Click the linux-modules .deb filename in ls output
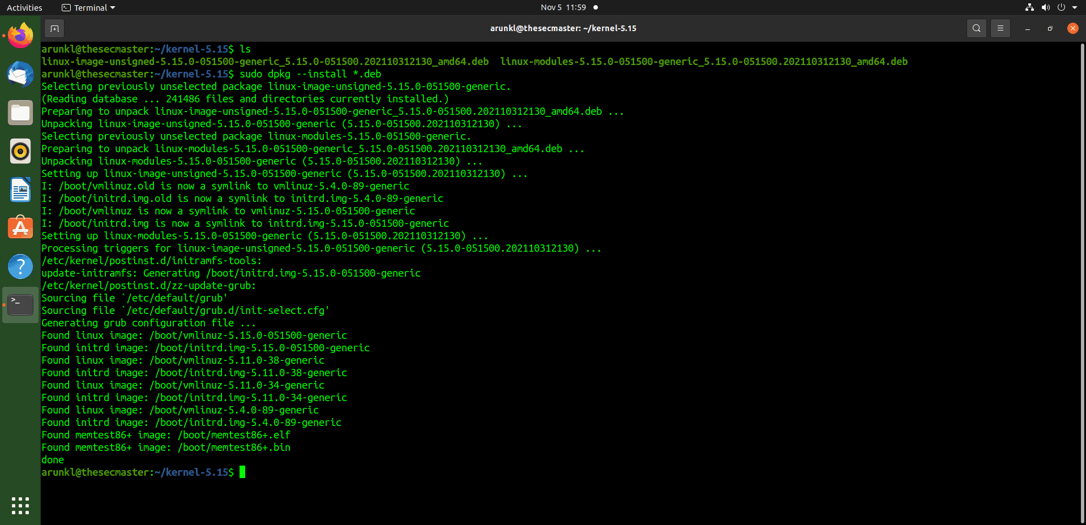Viewport: 1086px width, 525px height. coord(704,62)
